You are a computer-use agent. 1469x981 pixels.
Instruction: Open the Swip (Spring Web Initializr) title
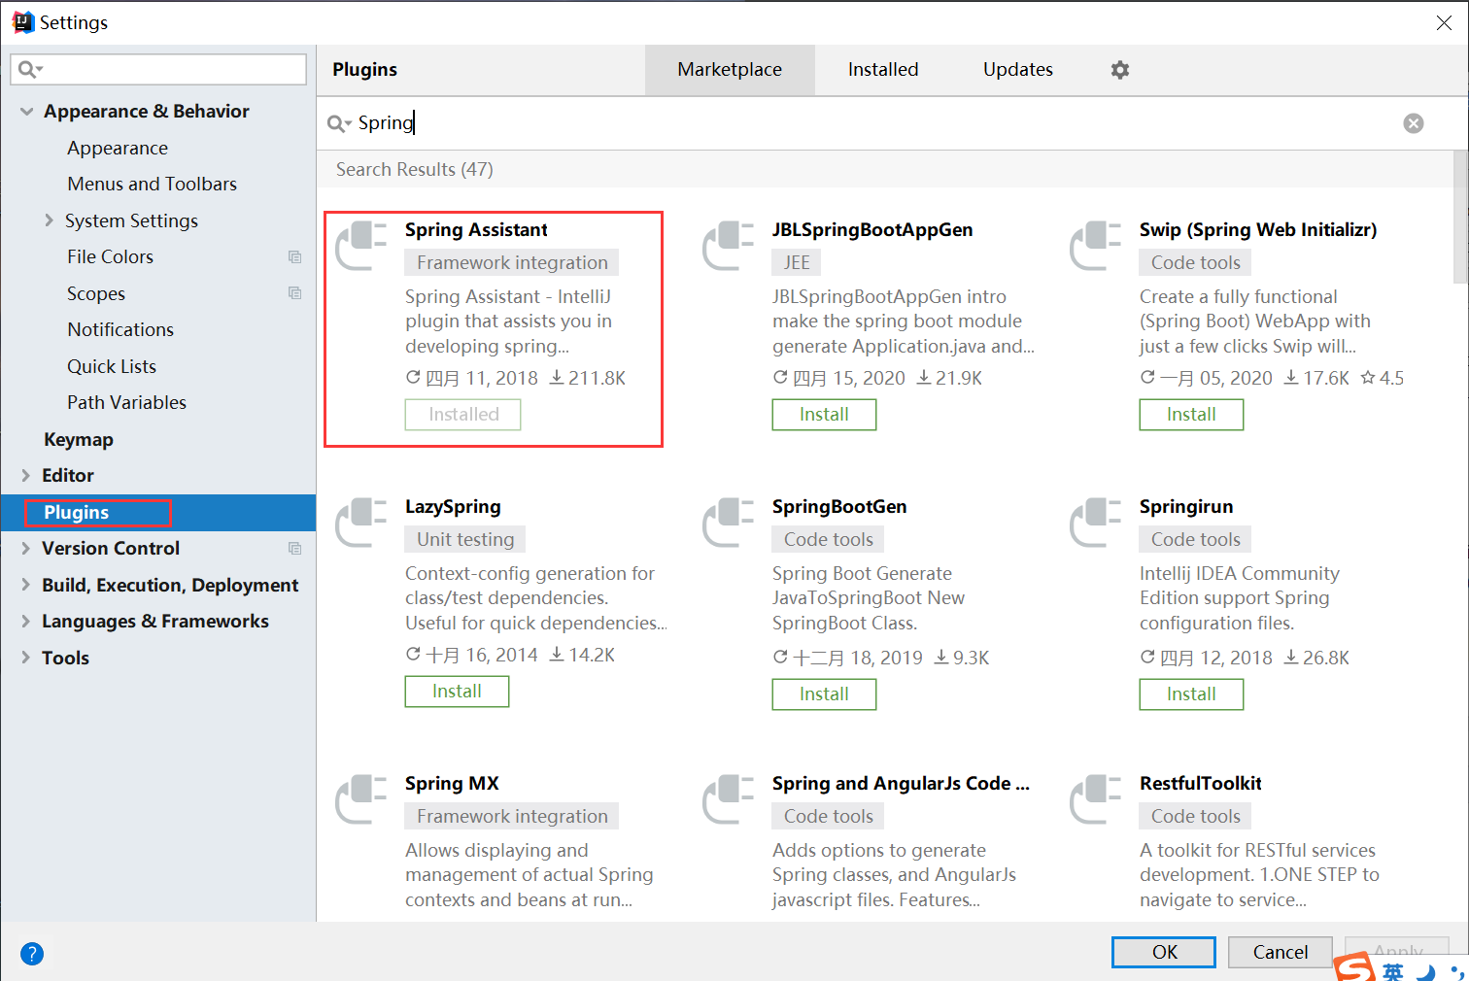point(1258,230)
